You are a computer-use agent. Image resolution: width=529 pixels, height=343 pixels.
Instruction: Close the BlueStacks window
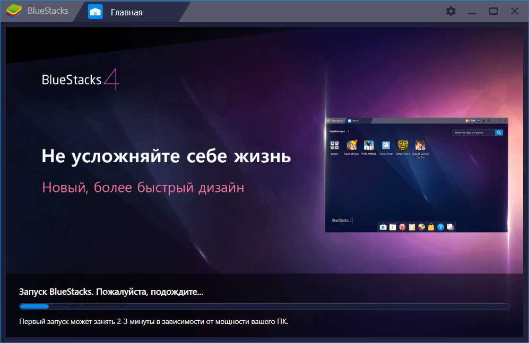[514, 11]
